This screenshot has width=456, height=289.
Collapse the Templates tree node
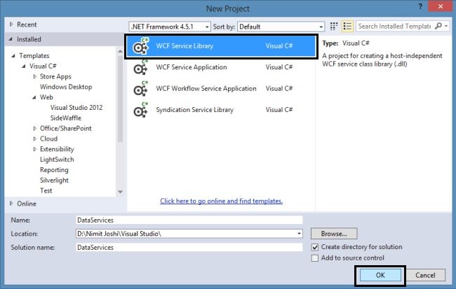tap(13, 56)
